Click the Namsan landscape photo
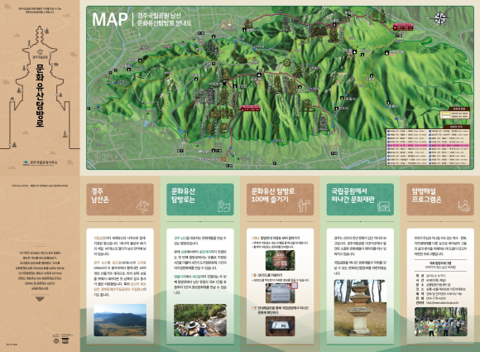The width and height of the screenshot is (480, 352). point(120,321)
